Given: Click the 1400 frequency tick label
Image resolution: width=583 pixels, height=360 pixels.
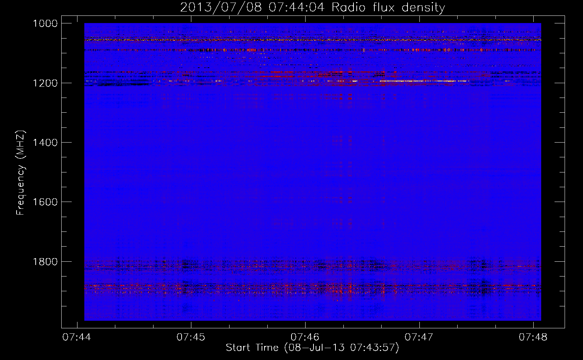Looking at the screenshot, I should pos(45,143).
